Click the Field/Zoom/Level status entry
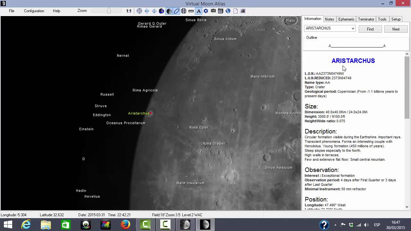Screen dimensions: 411x231 point(177,215)
